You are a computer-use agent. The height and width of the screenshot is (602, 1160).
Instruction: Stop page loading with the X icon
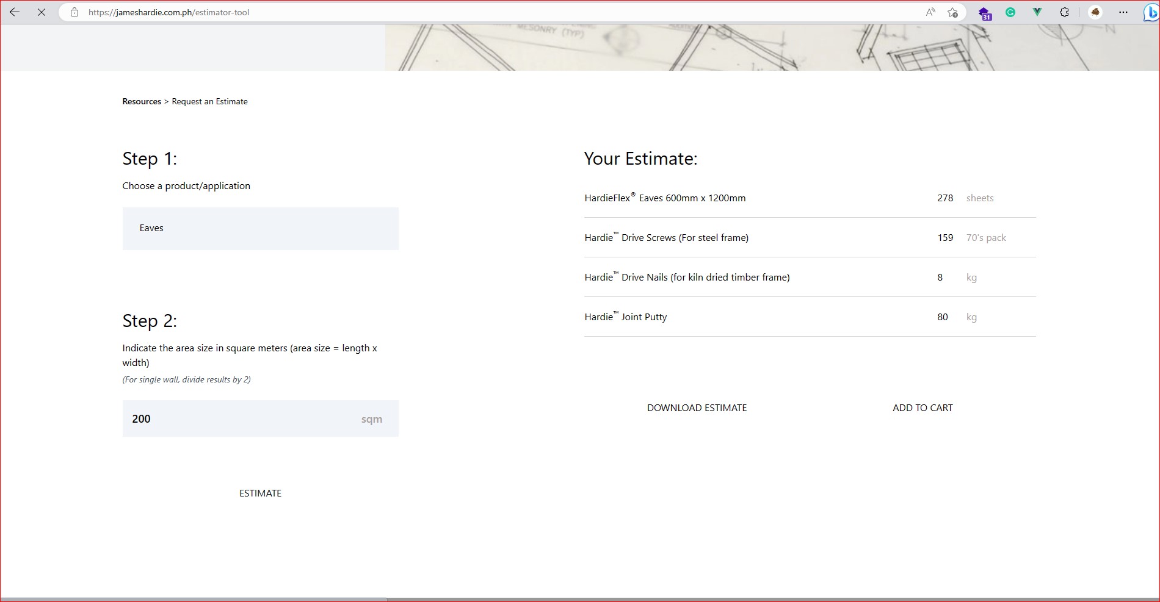click(42, 12)
